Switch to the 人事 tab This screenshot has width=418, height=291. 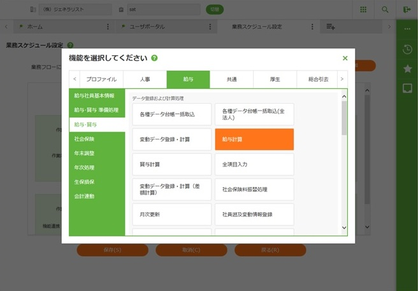[x=145, y=79]
